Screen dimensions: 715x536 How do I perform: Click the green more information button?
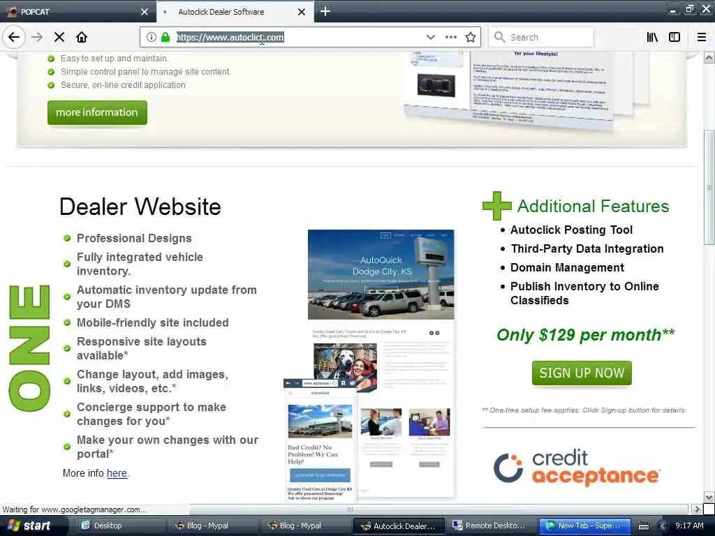point(97,112)
